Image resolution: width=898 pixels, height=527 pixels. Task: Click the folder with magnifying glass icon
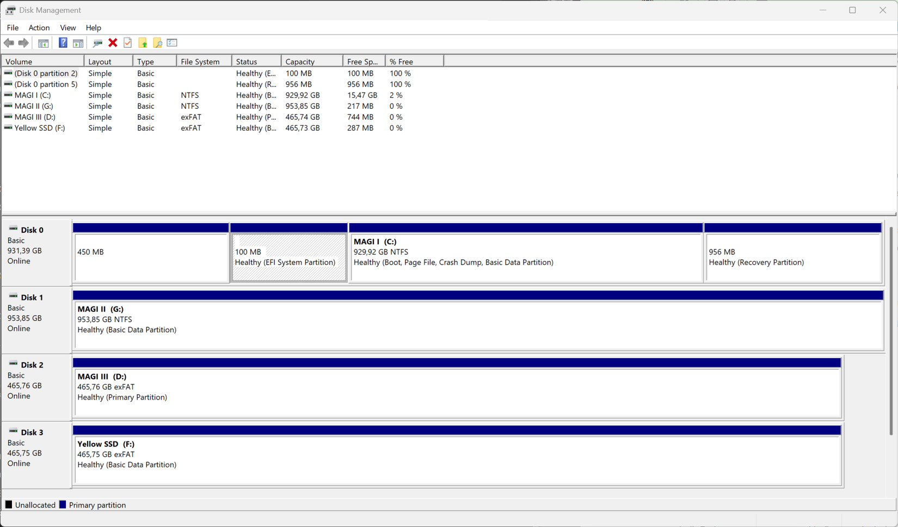coord(157,42)
